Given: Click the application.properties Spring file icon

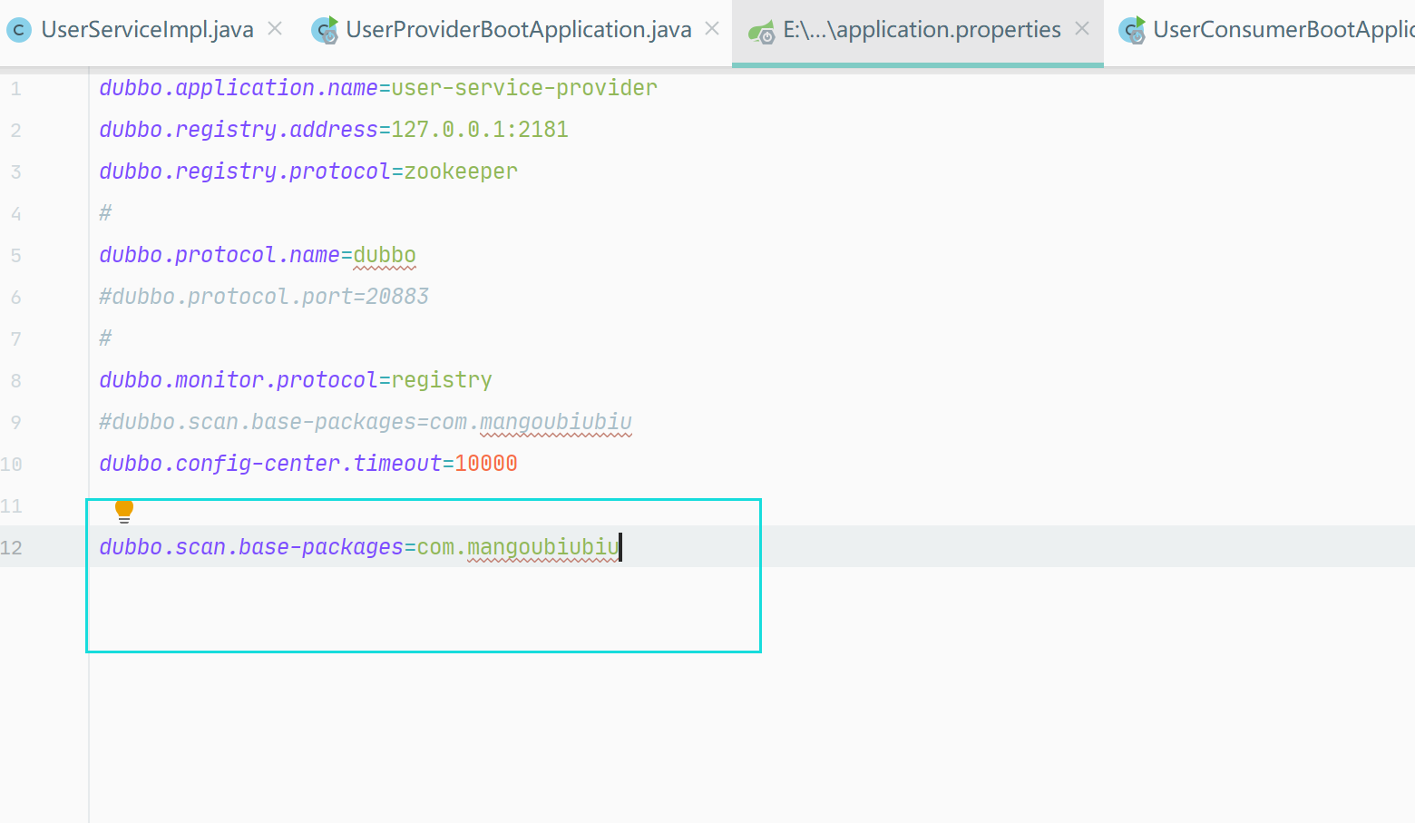Looking at the screenshot, I should click(761, 33).
